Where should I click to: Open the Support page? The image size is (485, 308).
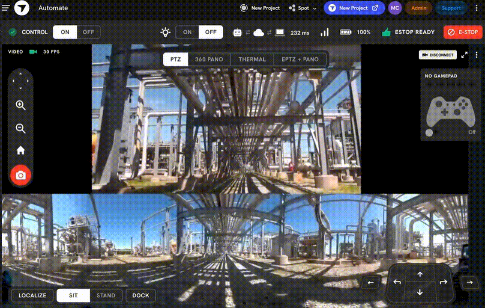(451, 8)
